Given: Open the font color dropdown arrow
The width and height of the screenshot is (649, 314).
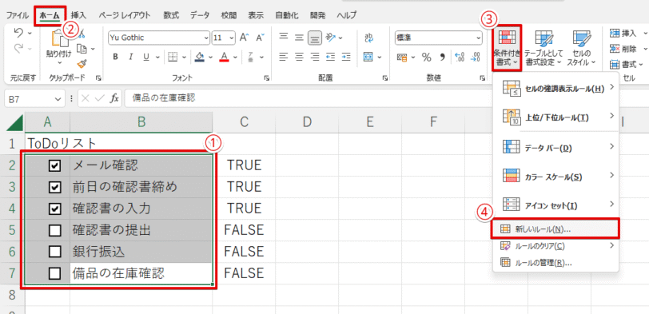Looking at the screenshot, I should [x=235, y=57].
